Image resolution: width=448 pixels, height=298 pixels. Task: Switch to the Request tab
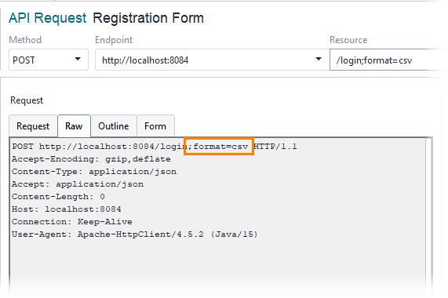(33, 126)
